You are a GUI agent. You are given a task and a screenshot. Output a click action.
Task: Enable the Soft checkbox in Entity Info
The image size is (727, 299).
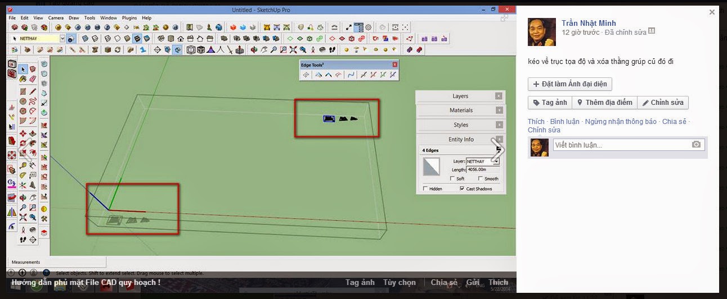pos(452,178)
